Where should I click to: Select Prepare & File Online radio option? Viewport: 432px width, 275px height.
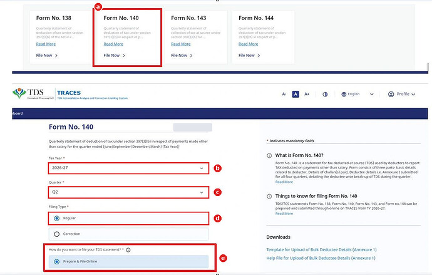pyautogui.click(x=57, y=262)
